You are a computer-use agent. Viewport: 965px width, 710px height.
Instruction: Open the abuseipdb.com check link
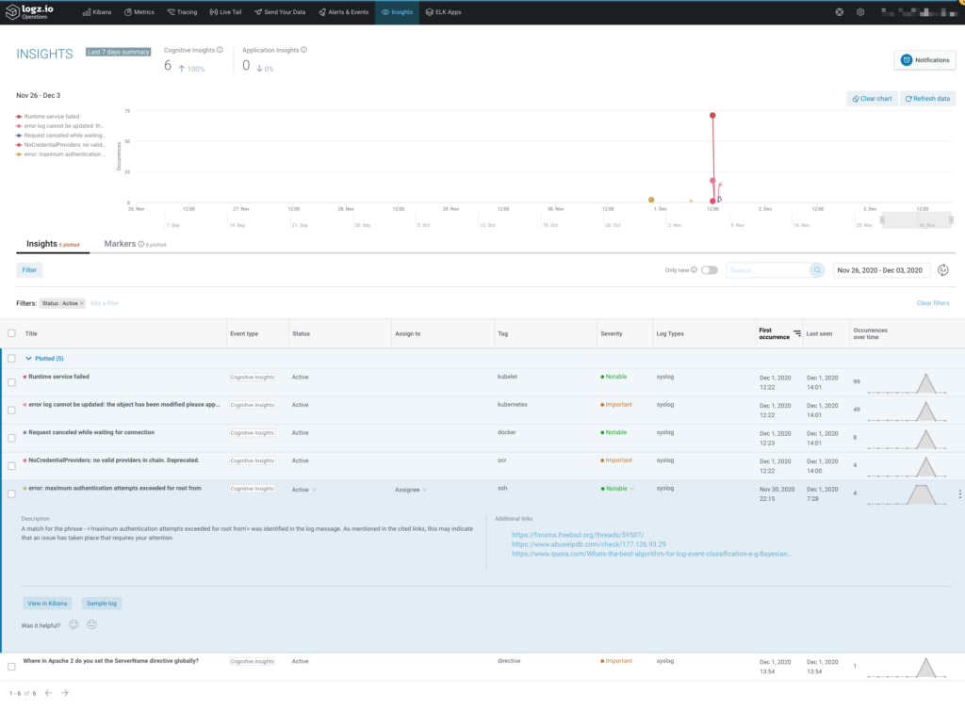point(588,544)
